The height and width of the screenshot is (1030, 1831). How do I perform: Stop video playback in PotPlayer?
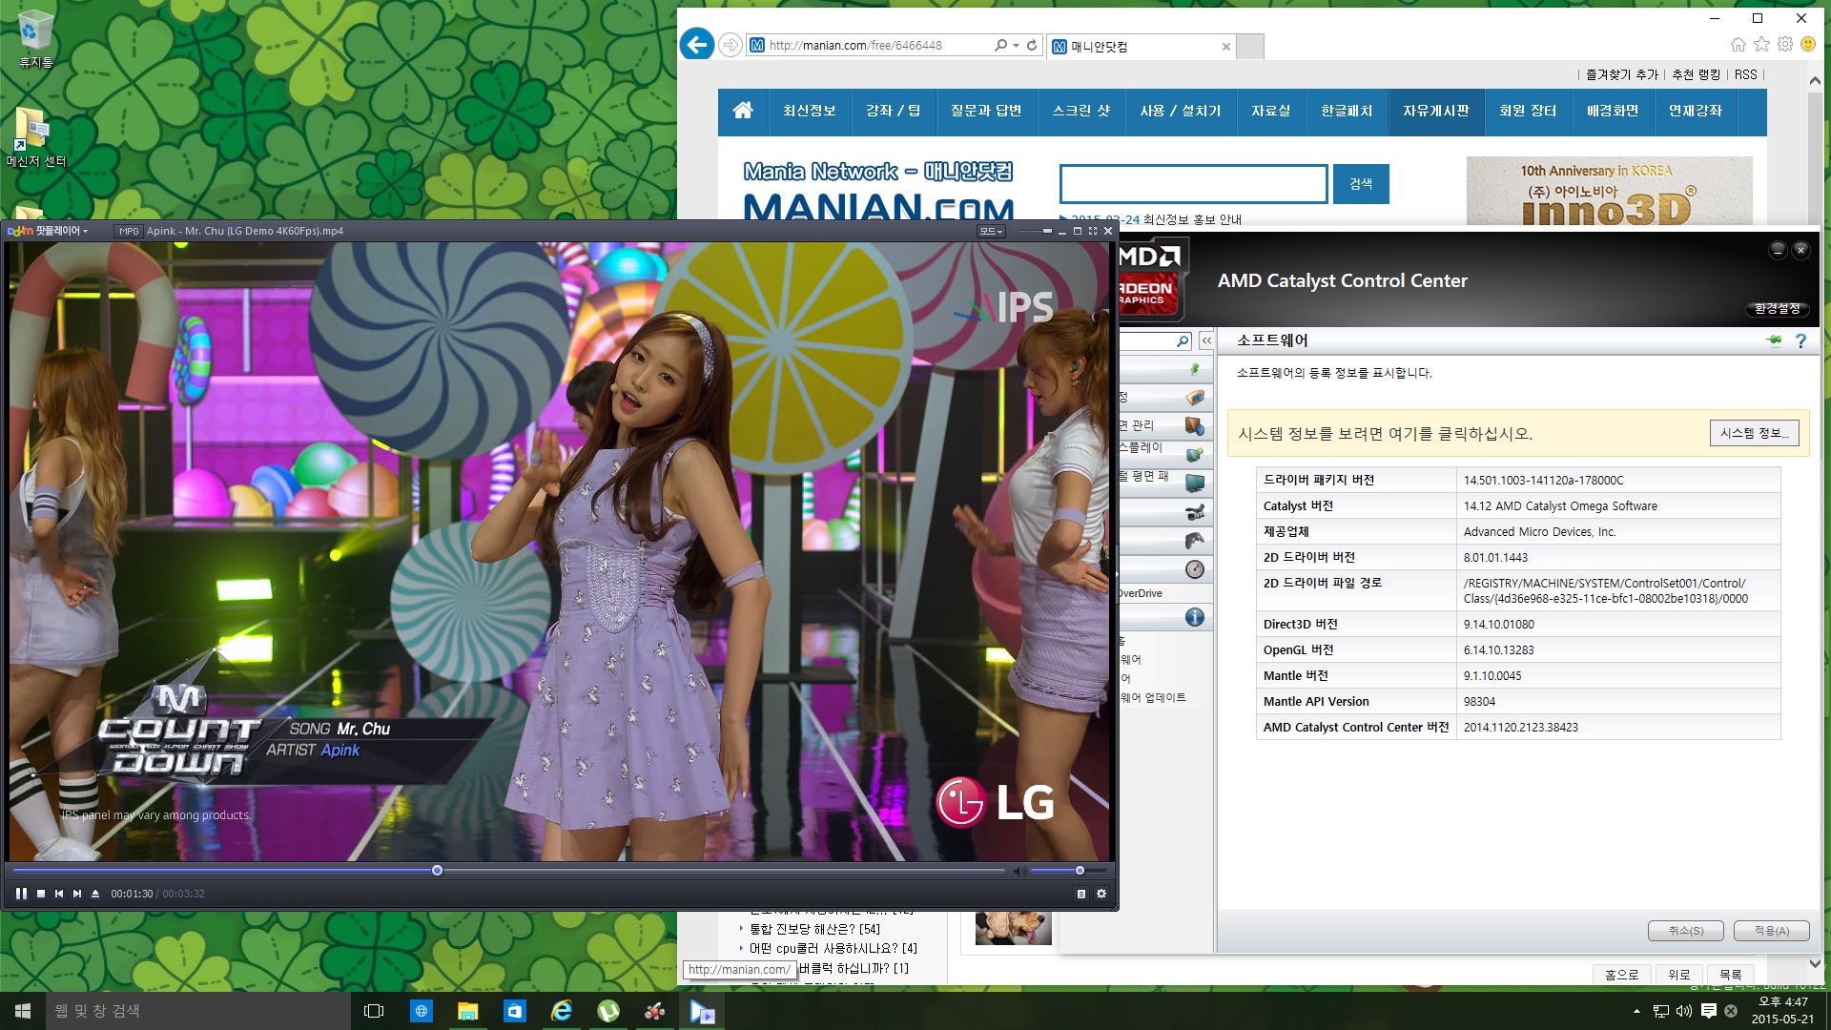pos(41,894)
